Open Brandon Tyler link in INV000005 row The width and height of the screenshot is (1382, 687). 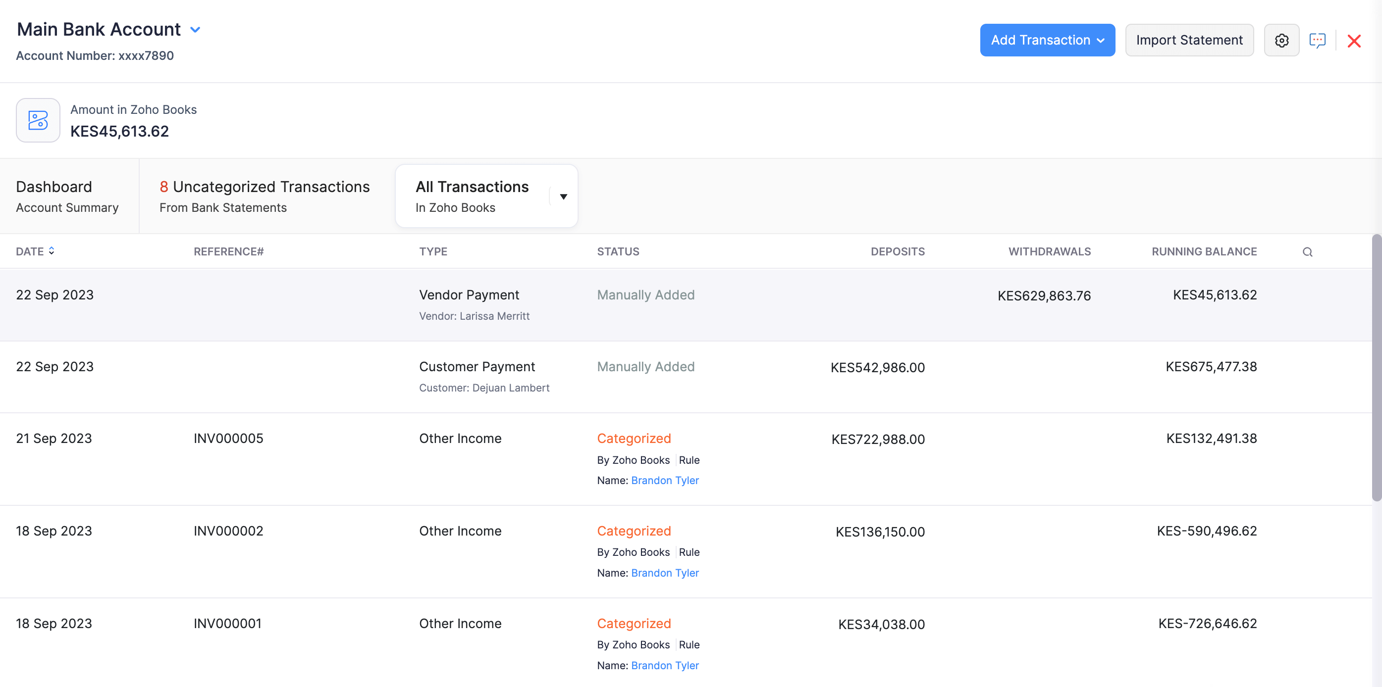coord(665,480)
